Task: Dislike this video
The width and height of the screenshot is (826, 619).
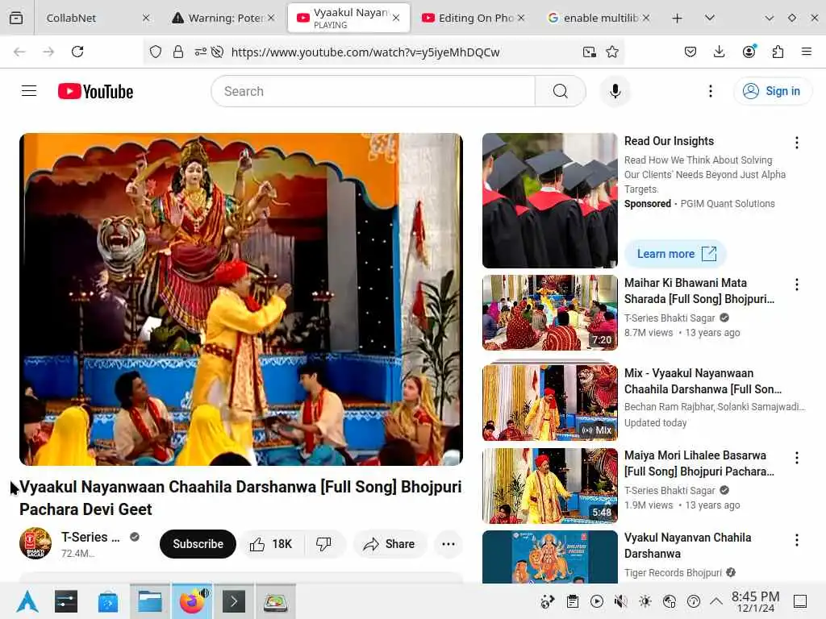Action: 323,544
